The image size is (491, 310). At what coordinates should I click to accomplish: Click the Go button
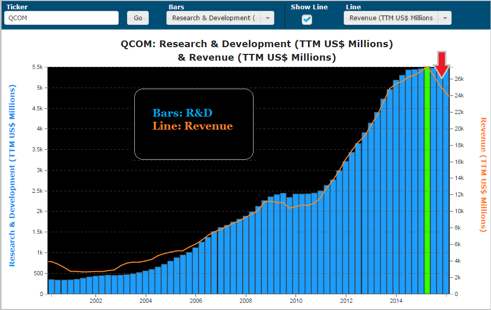click(x=138, y=18)
